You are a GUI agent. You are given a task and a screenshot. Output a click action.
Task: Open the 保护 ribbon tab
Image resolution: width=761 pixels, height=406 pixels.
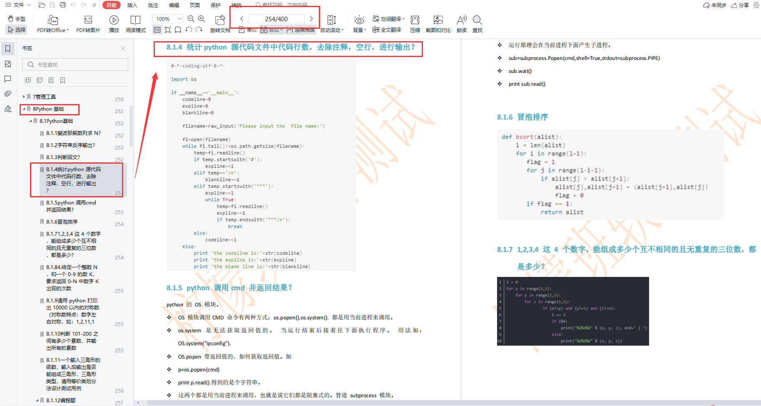point(215,5)
